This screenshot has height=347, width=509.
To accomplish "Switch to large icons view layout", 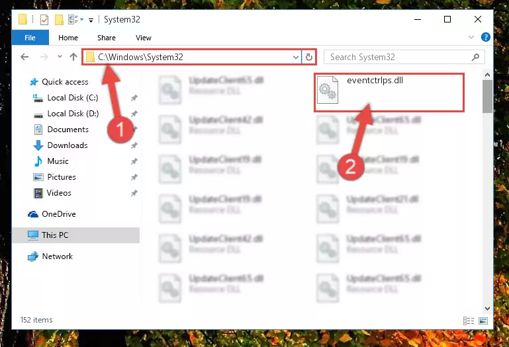I will click(x=483, y=321).
